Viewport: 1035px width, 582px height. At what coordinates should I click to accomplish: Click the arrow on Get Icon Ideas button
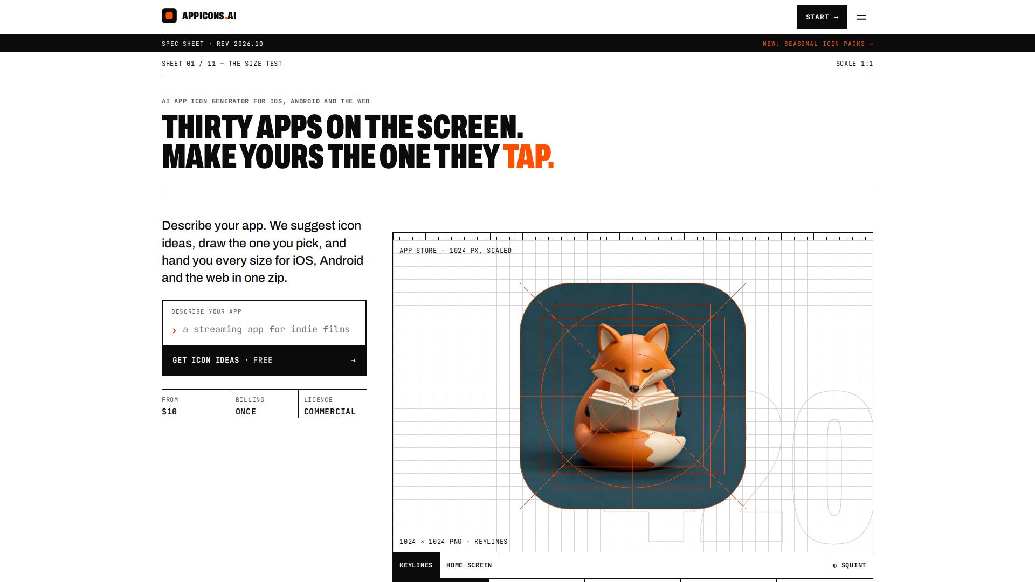[x=353, y=361]
